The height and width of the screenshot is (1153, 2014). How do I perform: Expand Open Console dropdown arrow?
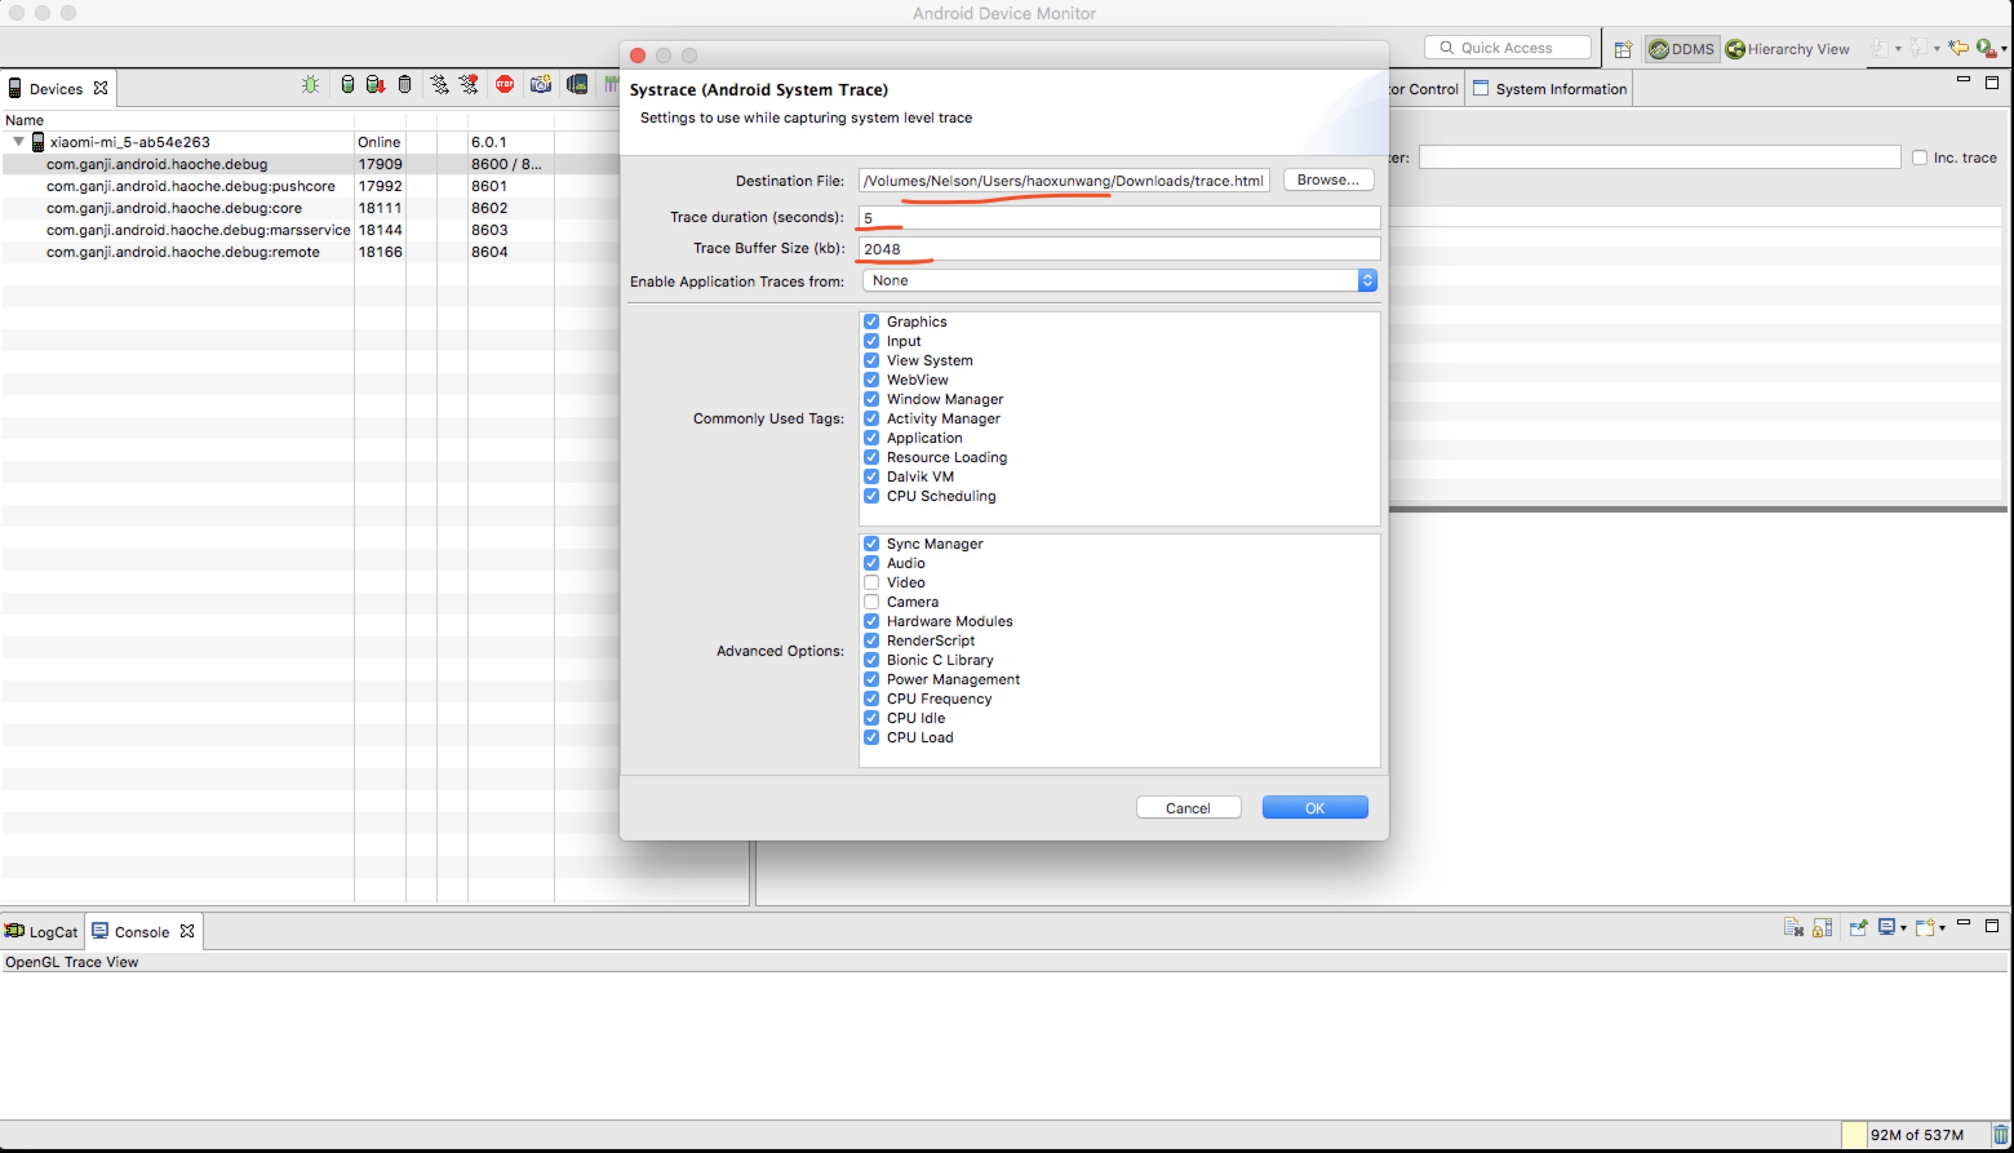[1942, 928]
